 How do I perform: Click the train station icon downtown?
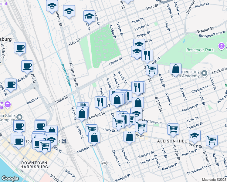point(64,141)
